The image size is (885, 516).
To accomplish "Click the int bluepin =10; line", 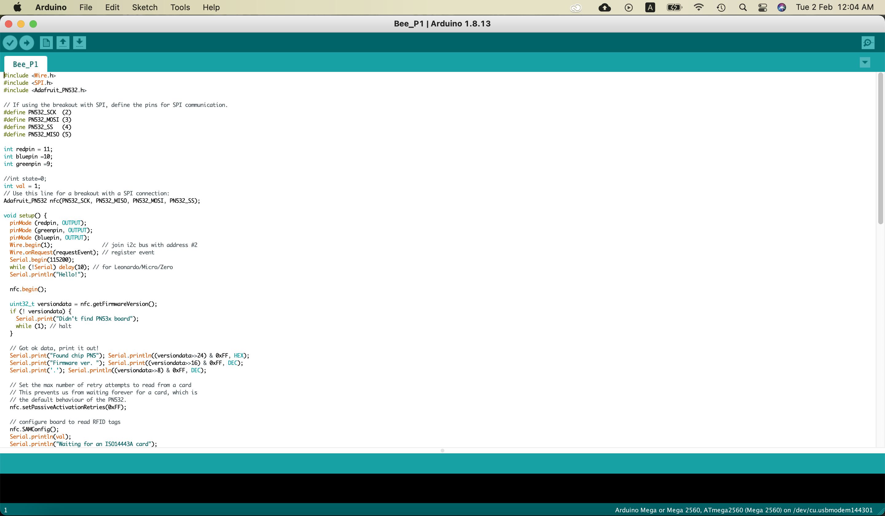I will [28, 157].
